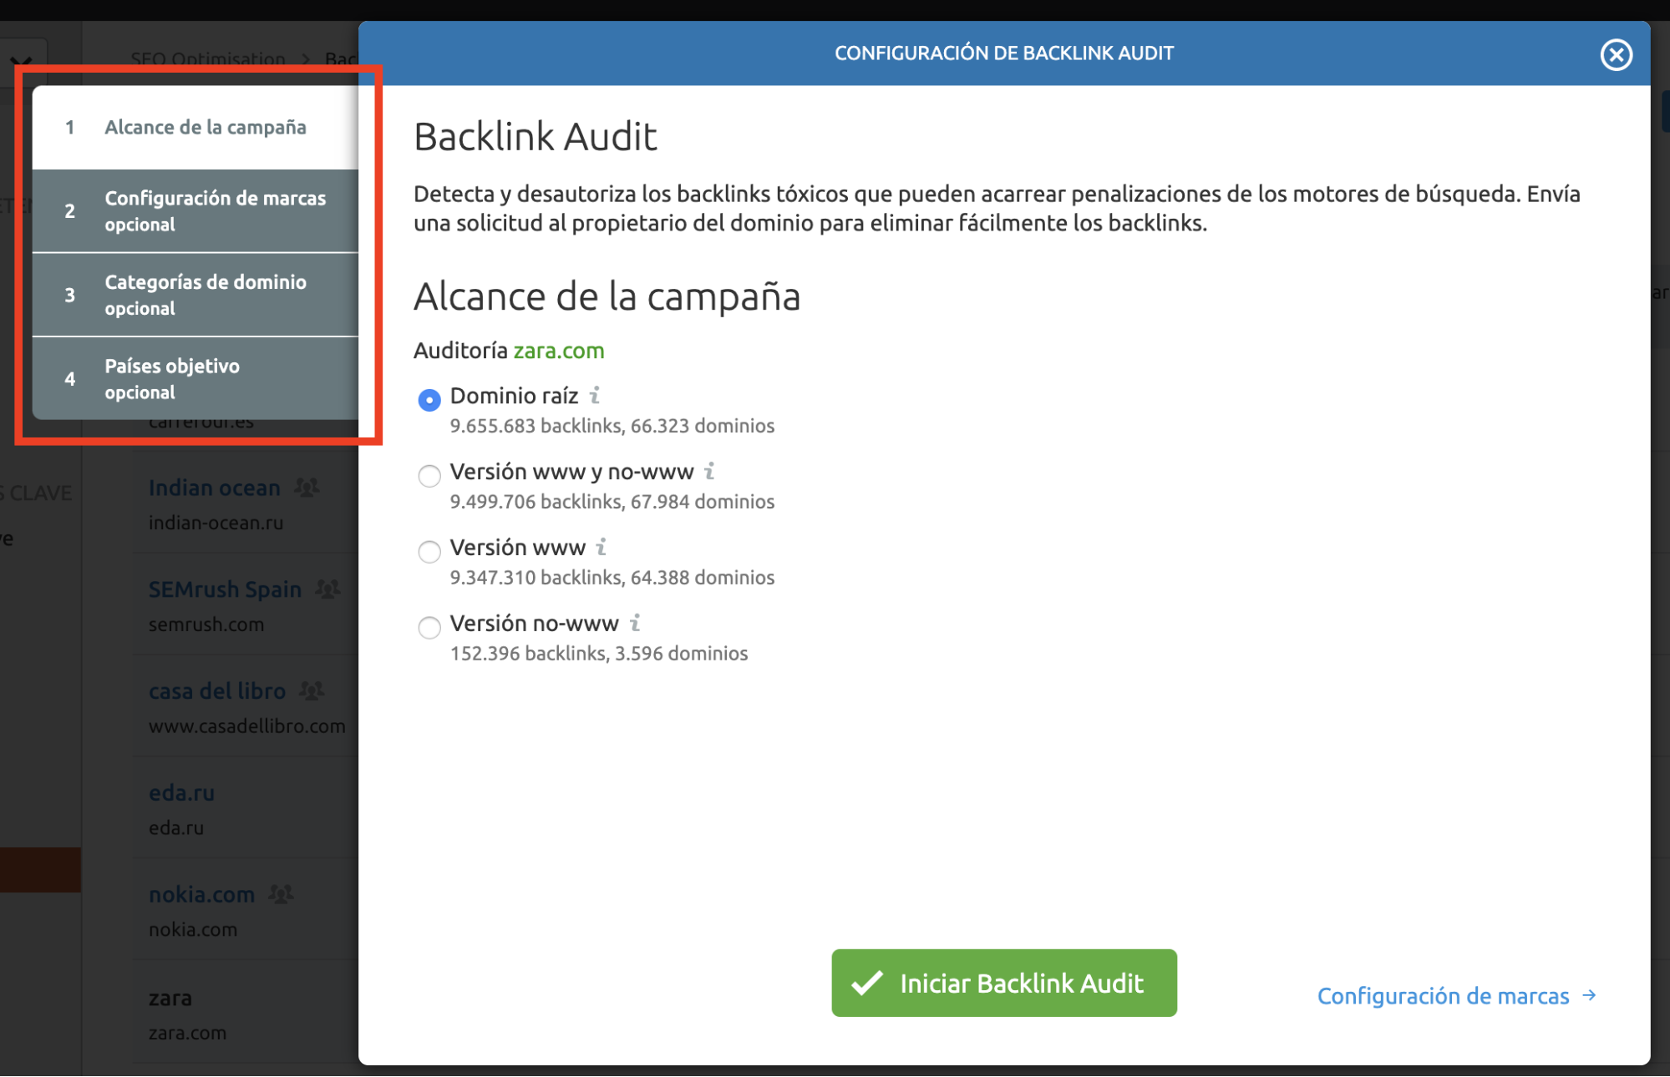Open the zara.com domain link

click(x=559, y=351)
